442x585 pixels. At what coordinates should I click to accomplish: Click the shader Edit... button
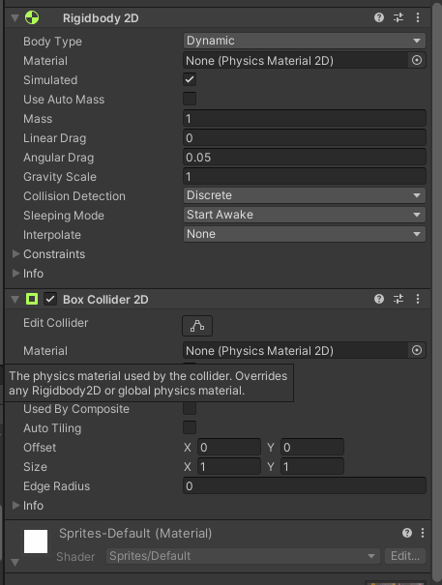[x=405, y=556]
